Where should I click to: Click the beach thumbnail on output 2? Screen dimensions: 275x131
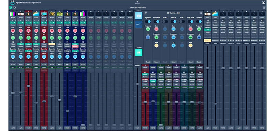tap(216, 14)
